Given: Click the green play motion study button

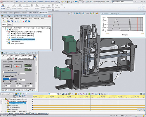Looking at the screenshot, I should [x=21, y=94].
